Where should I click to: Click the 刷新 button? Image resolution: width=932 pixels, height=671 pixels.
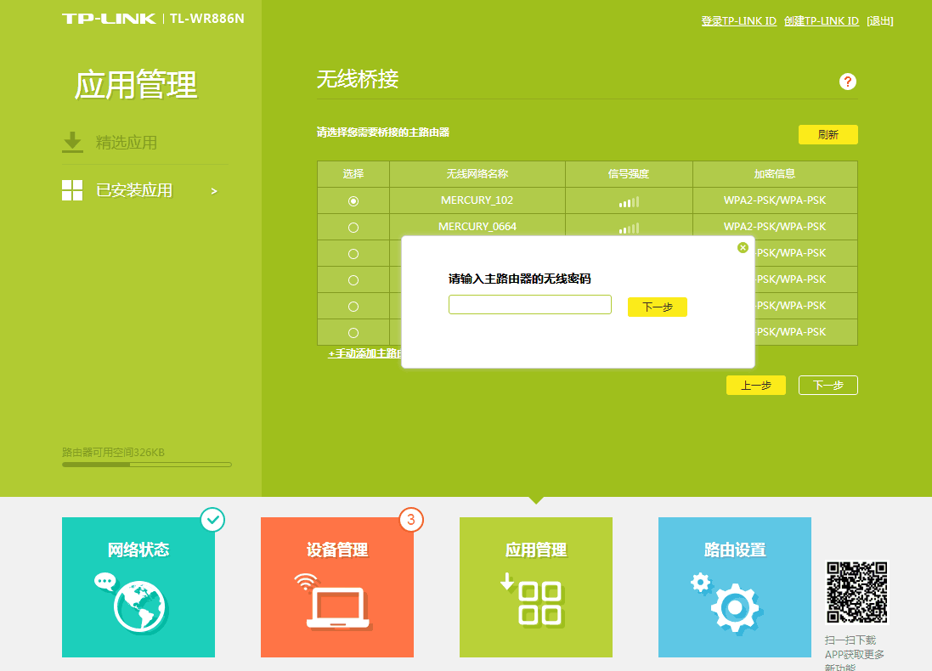click(828, 134)
